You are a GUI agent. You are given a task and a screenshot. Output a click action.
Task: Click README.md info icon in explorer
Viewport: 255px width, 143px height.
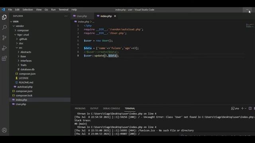click(16, 82)
